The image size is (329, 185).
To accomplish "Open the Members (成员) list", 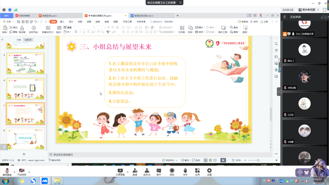I will (x=147, y=172).
